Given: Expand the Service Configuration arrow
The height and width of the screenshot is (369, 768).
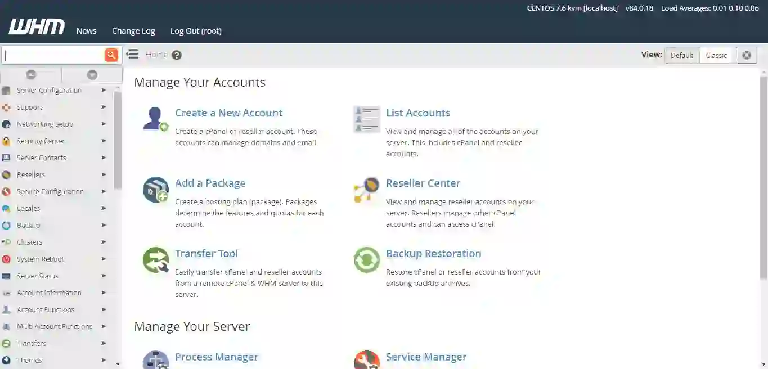Looking at the screenshot, I should [104, 191].
